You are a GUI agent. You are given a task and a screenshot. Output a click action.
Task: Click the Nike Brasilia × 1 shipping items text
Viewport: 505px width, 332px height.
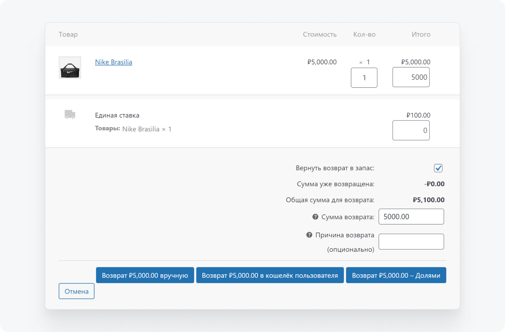click(147, 129)
